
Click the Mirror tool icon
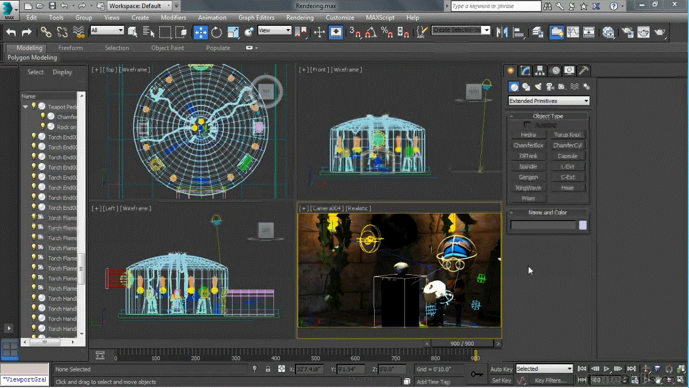(x=502, y=32)
